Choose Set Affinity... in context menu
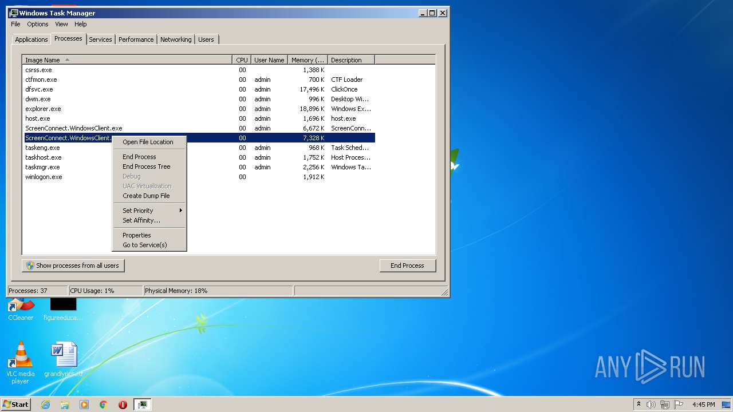This screenshot has width=733, height=412. pos(149,220)
